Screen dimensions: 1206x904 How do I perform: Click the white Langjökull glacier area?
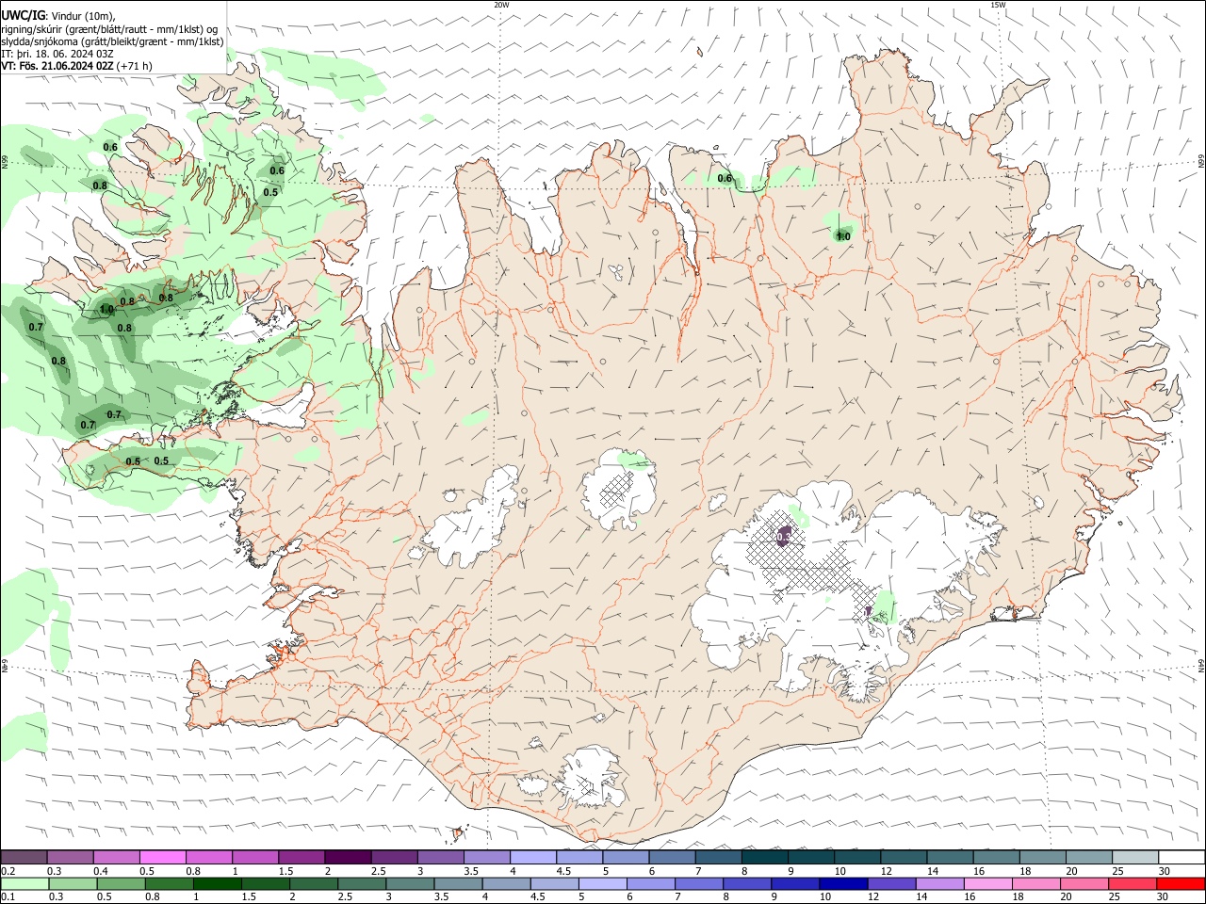pos(471,518)
